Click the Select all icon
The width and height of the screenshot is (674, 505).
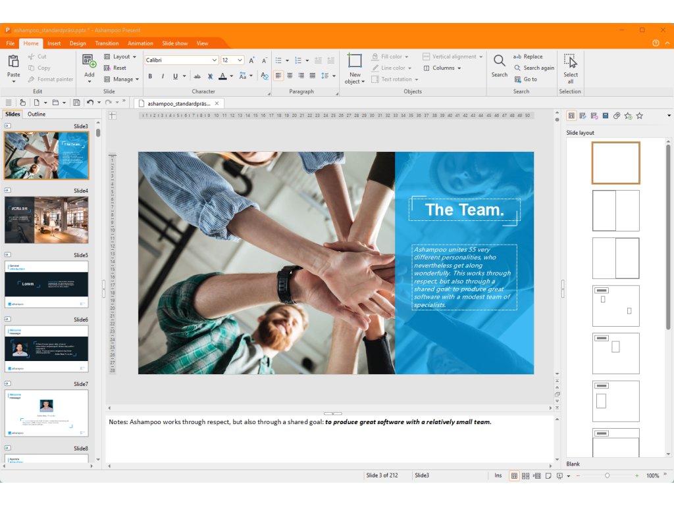[x=570, y=61]
